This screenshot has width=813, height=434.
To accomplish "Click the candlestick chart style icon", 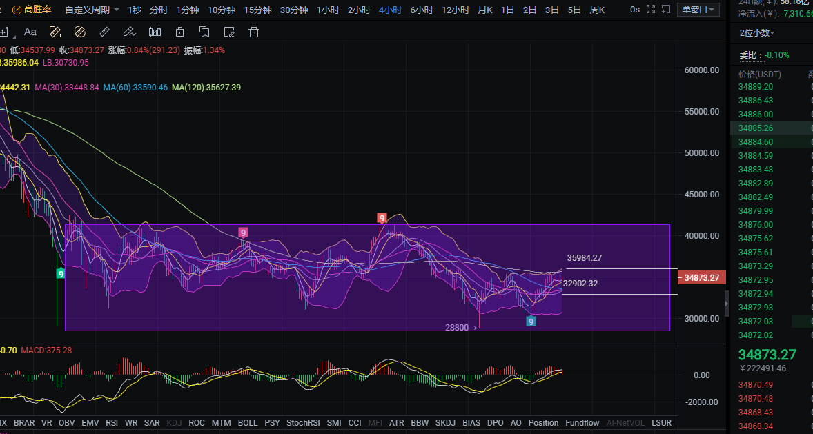I will [155, 32].
